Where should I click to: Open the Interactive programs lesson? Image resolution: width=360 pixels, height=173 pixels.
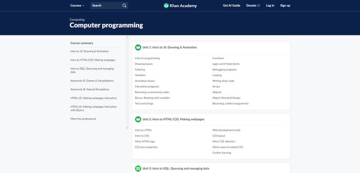(x=147, y=86)
